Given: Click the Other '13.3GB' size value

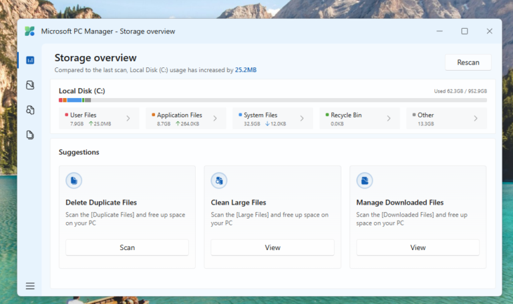Looking at the screenshot, I should click(x=425, y=124).
